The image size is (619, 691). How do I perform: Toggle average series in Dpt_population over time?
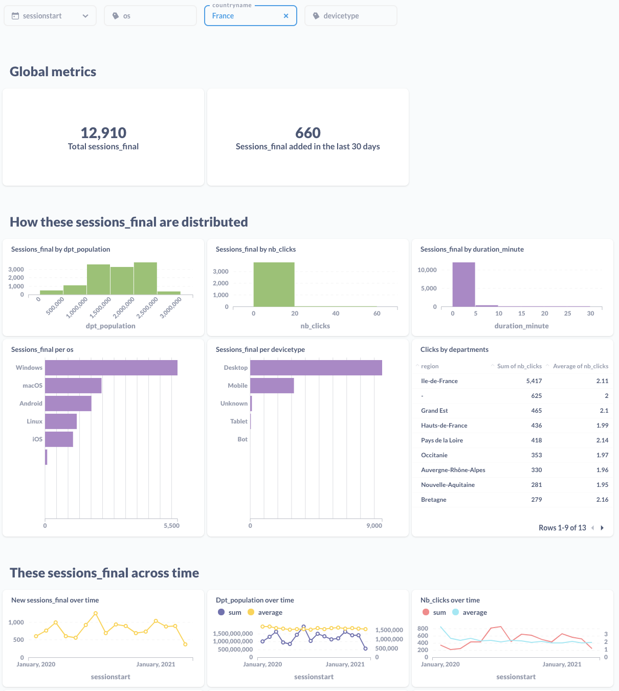pyautogui.click(x=251, y=612)
